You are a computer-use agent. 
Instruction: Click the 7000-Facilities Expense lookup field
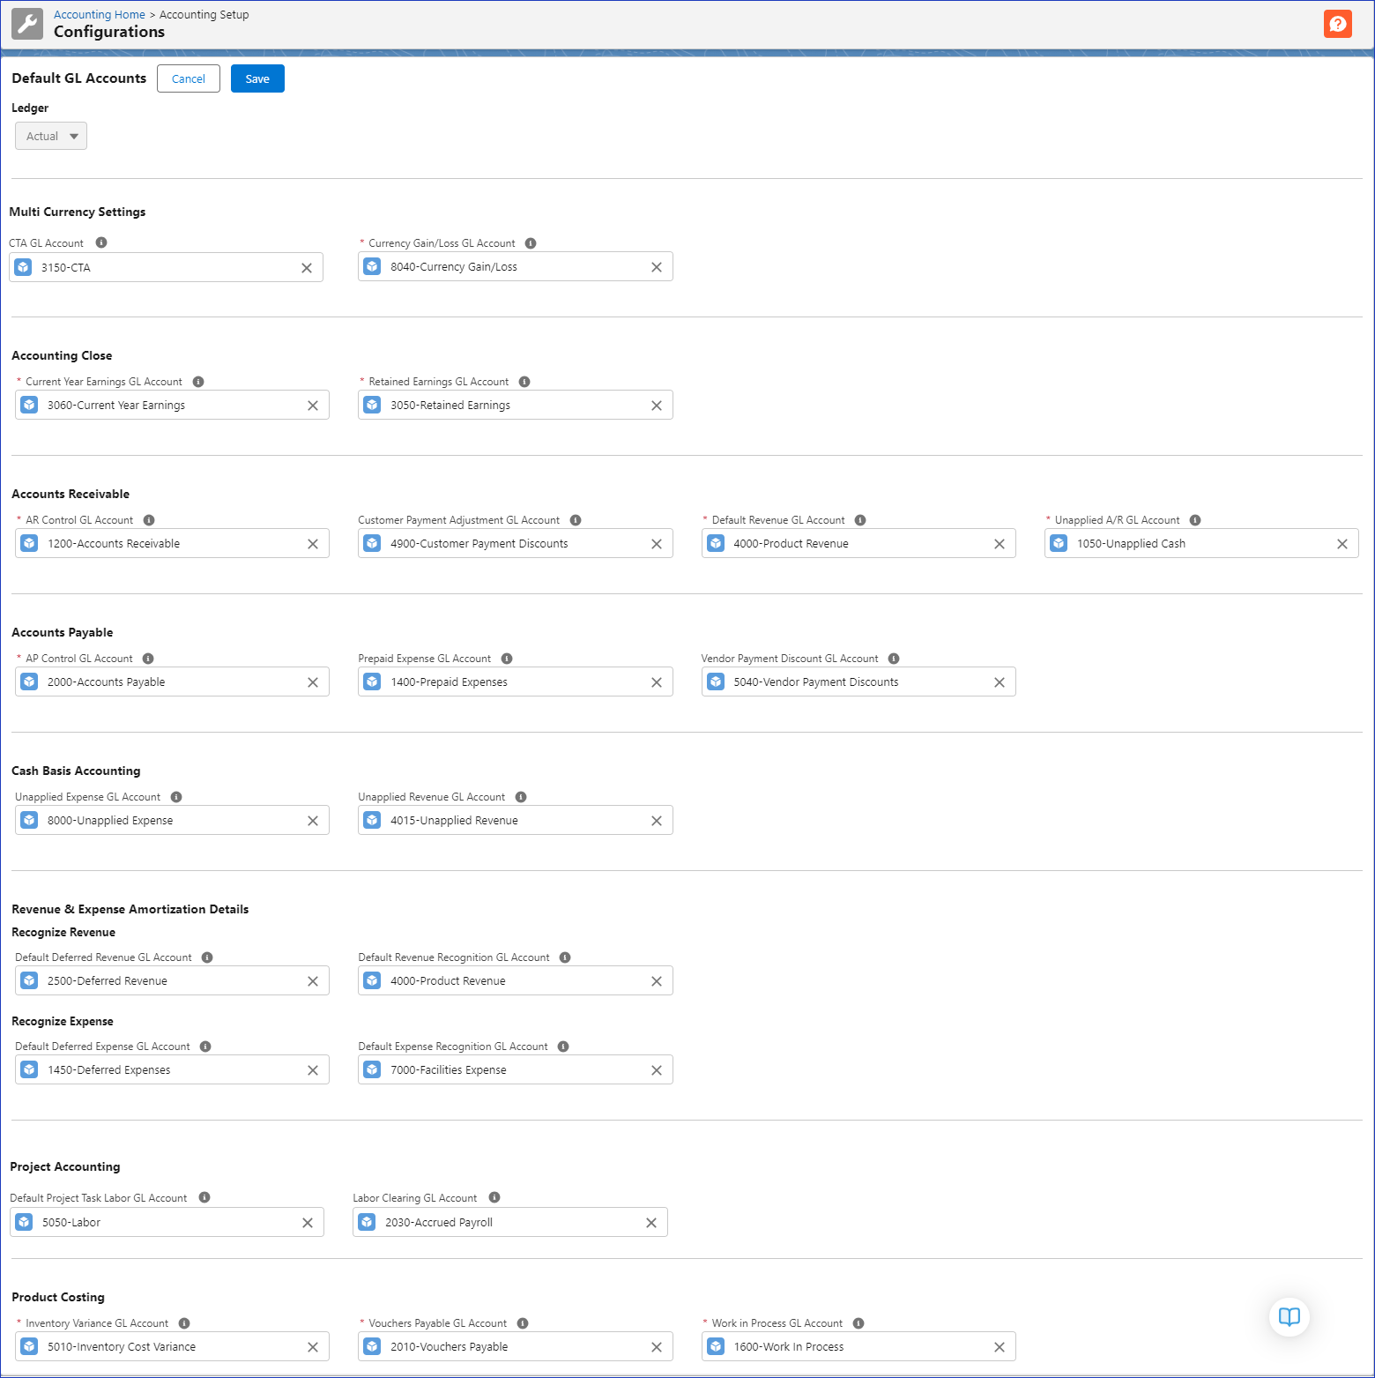(x=511, y=1070)
